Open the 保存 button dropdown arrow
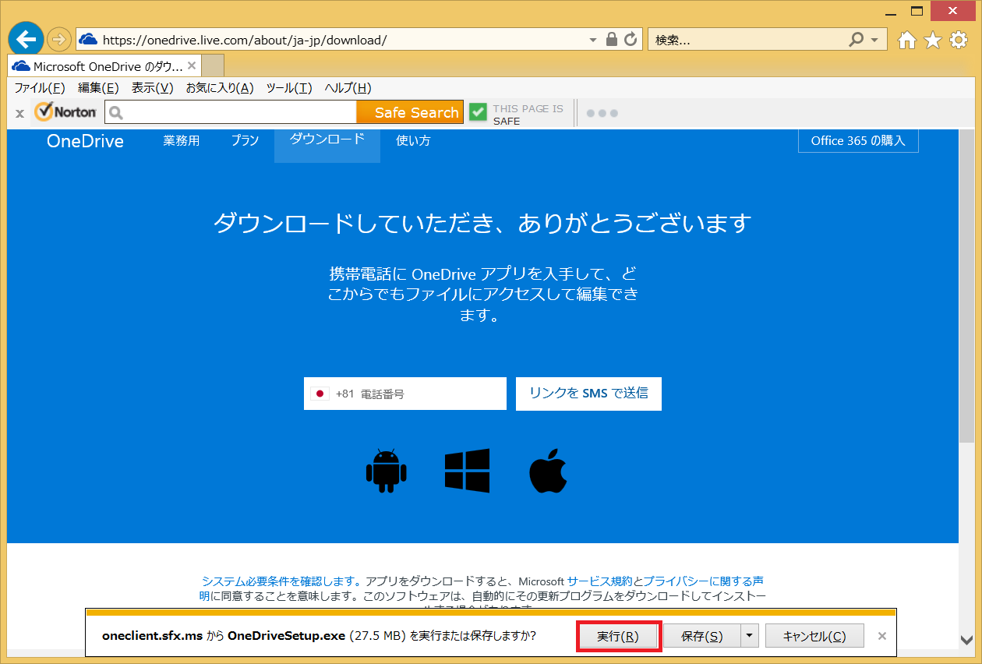982x664 pixels. click(749, 635)
